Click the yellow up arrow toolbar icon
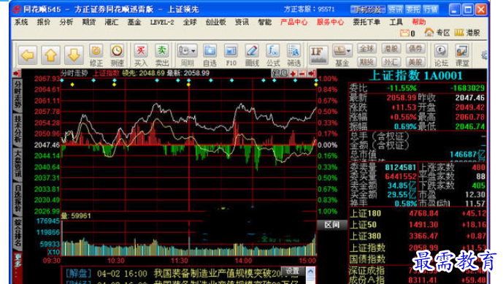The image size is (503, 284). pyautogui.click(x=50, y=55)
